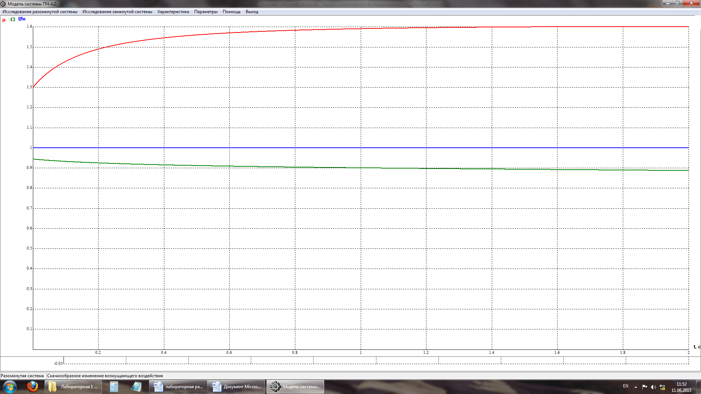Open the Windows Start menu
This screenshot has height=394, width=701.
pyautogui.click(x=9, y=387)
